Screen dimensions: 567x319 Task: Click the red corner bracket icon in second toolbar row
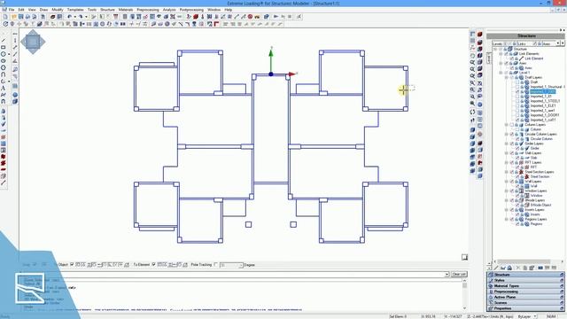tap(216, 24)
